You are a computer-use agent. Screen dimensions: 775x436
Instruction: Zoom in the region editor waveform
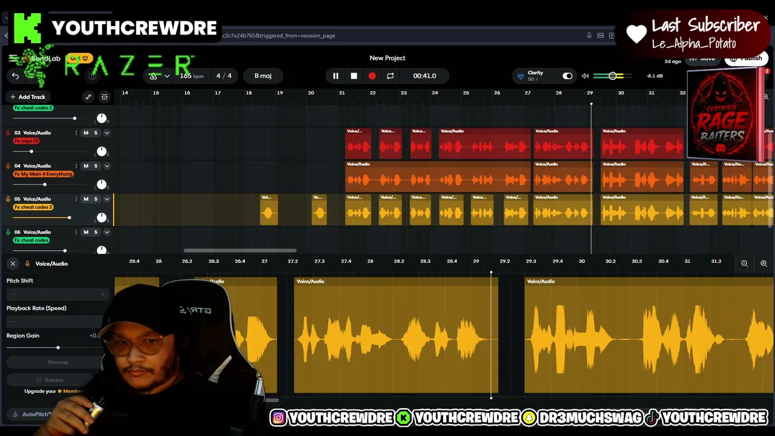point(763,263)
